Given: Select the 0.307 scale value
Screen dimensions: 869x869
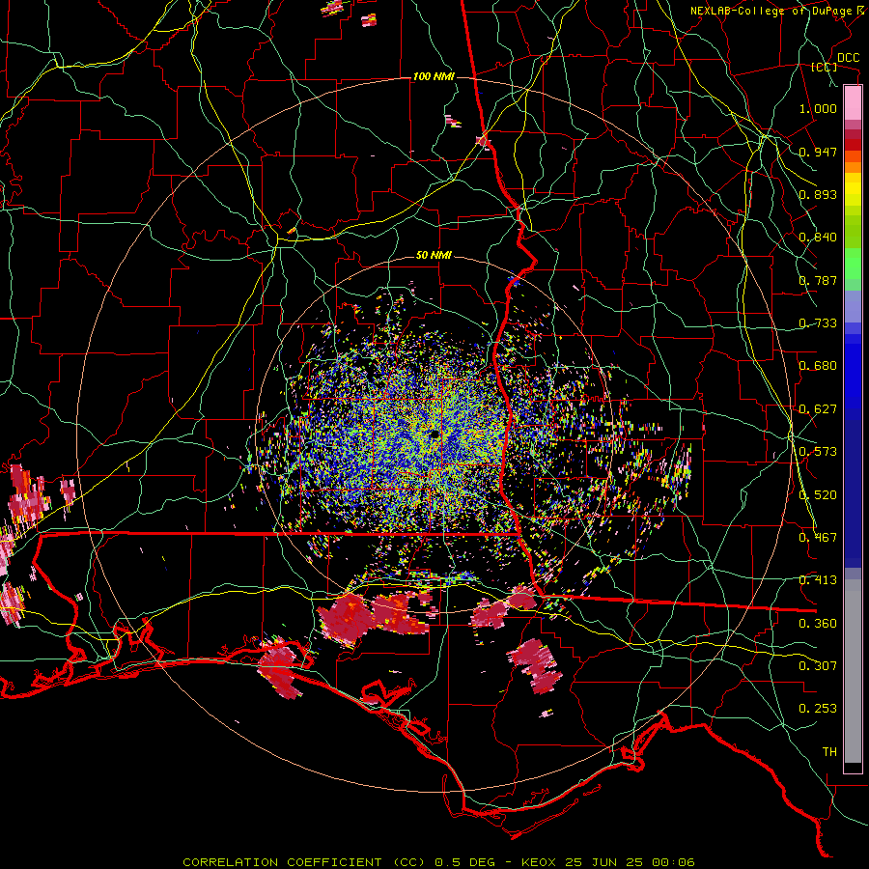Looking at the screenshot, I should coord(818,666).
